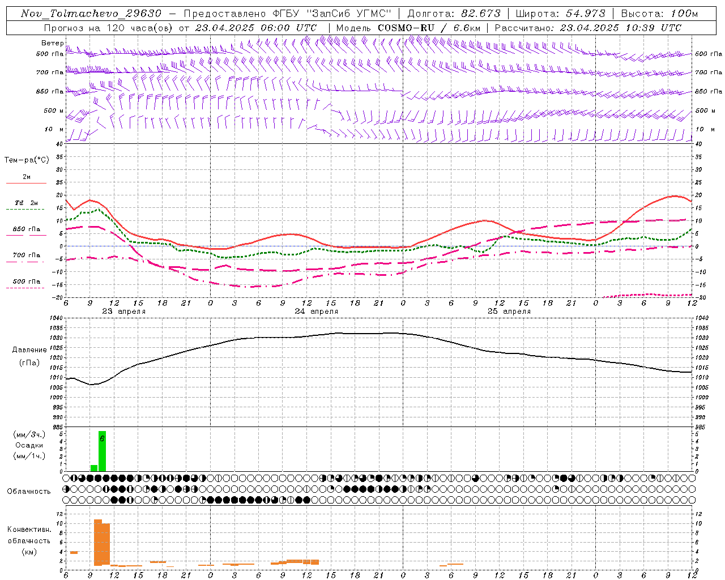Screen dimensions: 725x580
Task: Click the small orange bar near 6h at chart start
Action: (74, 552)
